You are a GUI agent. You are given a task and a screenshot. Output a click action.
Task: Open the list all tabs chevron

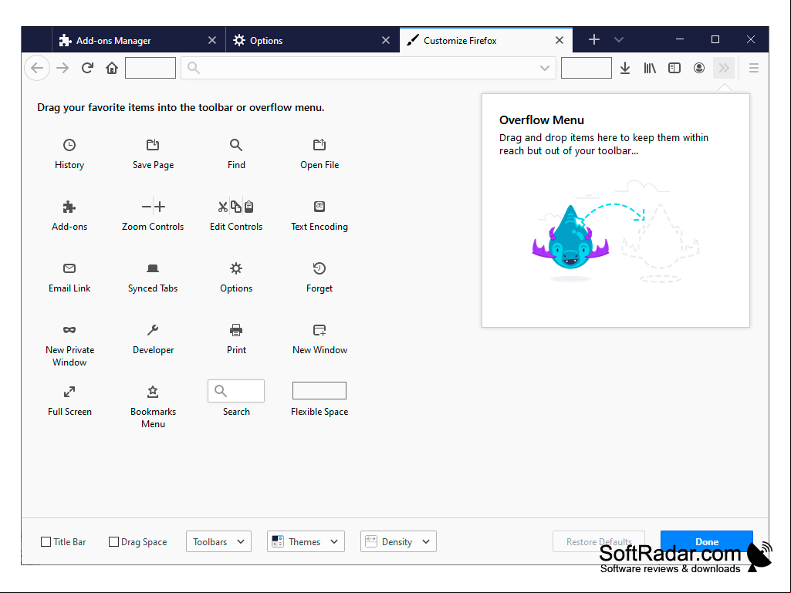coord(619,40)
